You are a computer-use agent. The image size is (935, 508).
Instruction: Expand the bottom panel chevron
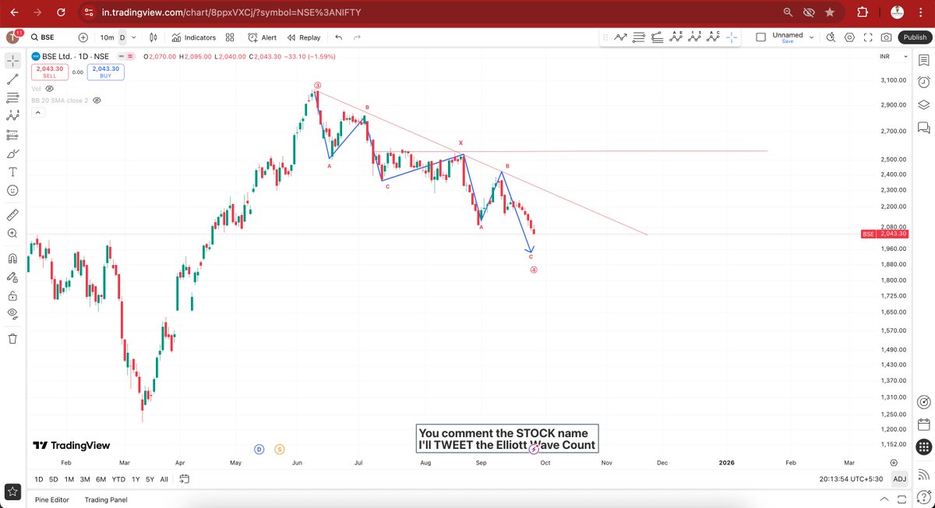[884, 499]
